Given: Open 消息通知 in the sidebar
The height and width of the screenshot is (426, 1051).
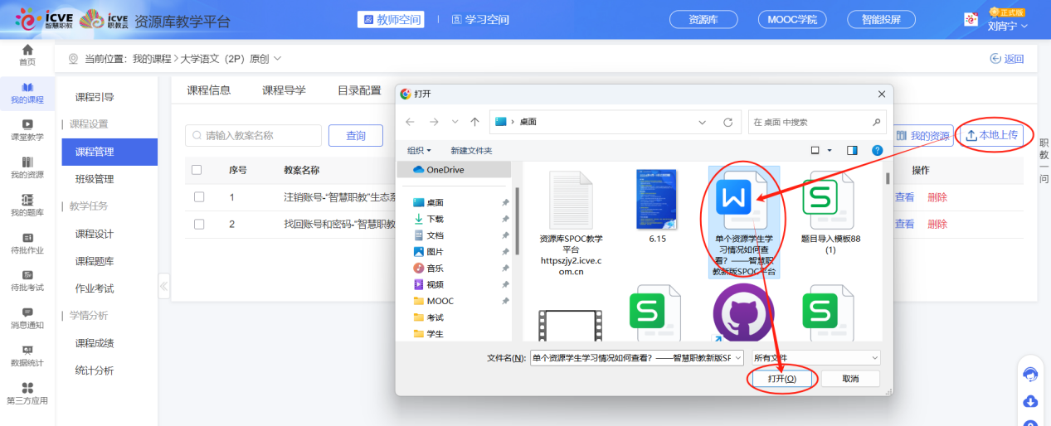Looking at the screenshot, I should pos(27,318).
